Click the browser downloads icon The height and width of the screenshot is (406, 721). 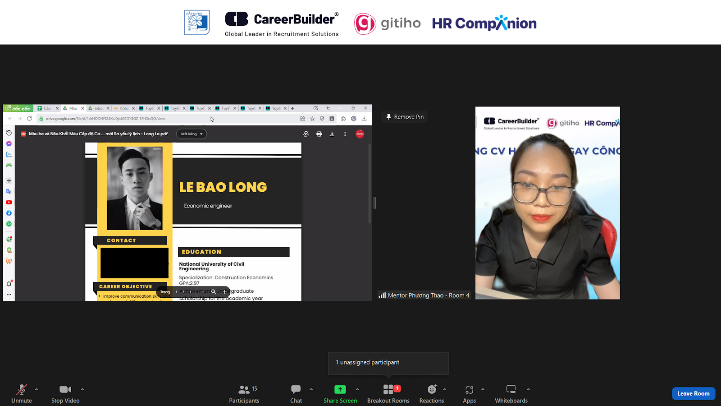click(364, 119)
